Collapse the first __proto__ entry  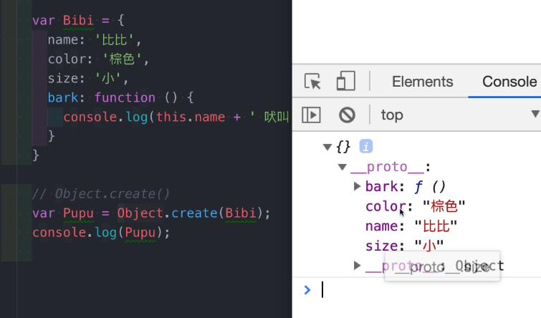click(343, 168)
